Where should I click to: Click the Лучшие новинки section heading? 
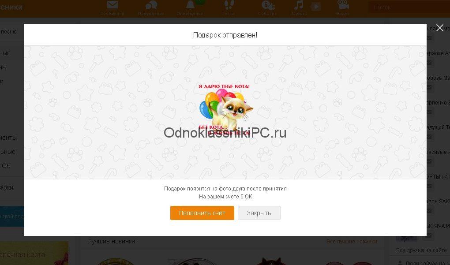coord(111,242)
